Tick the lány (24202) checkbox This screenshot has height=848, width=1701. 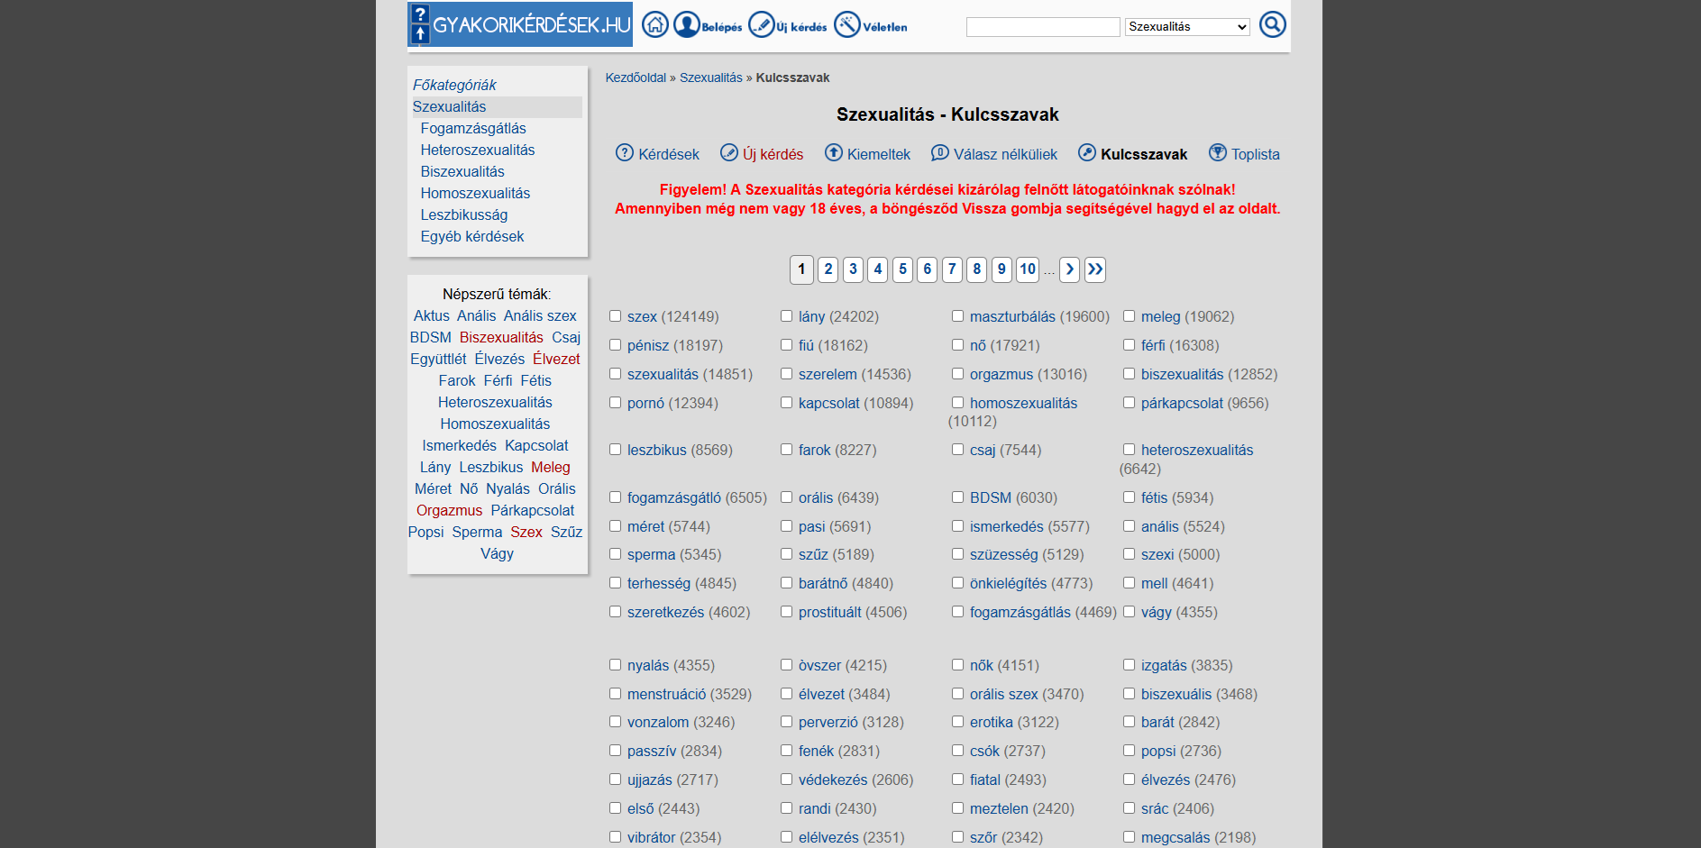786,316
